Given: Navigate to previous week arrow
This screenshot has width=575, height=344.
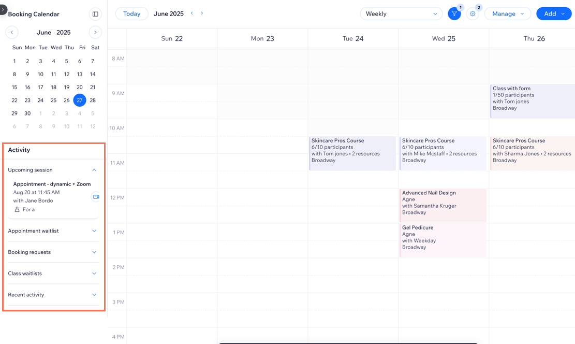Looking at the screenshot, I should (x=192, y=13).
